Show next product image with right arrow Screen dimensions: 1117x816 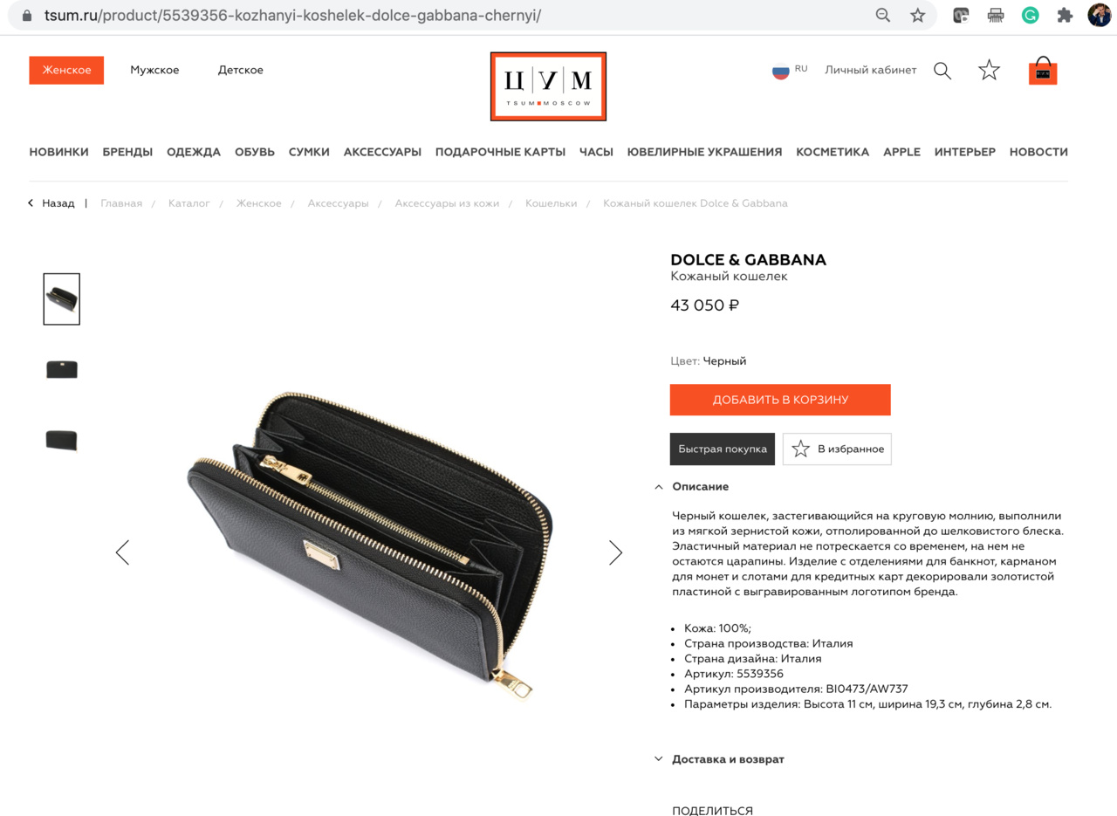click(615, 552)
